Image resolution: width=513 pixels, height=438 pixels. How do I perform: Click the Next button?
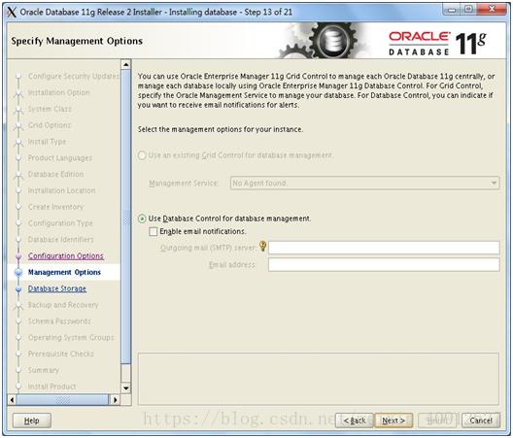(x=393, y=421)
